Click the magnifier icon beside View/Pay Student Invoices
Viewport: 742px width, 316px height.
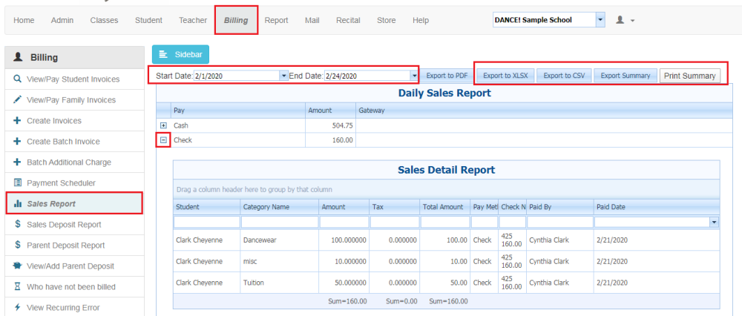(18, 79)
